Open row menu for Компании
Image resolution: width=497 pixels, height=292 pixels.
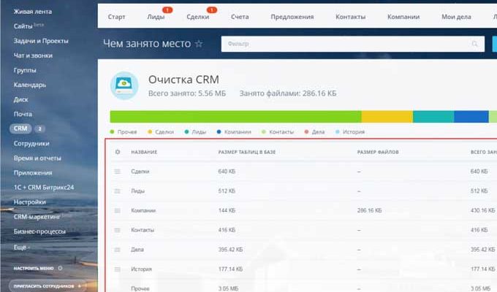[x=117, y=210]
